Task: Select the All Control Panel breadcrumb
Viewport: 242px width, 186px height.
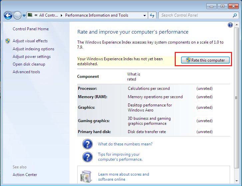Action: tap(49, 15)
